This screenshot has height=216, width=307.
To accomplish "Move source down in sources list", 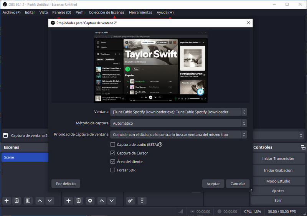I will [x=112, y=201].
